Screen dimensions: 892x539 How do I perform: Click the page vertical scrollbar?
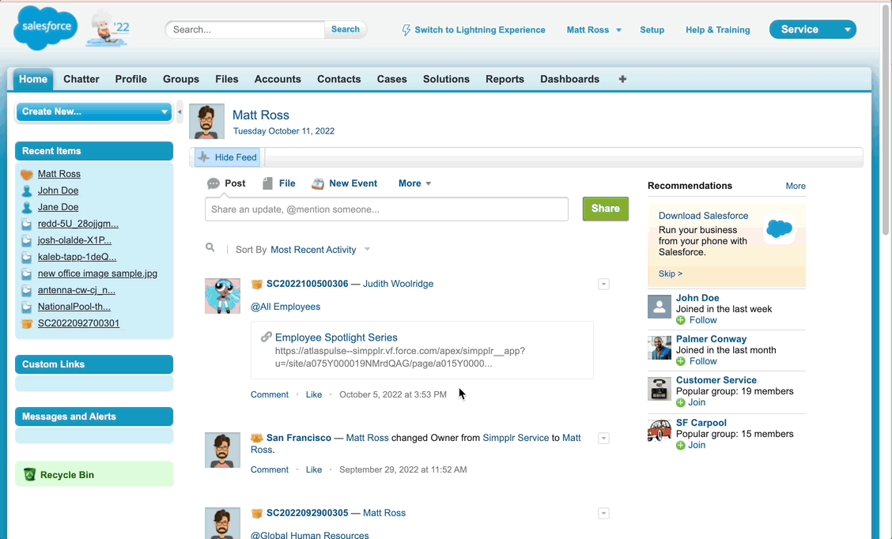tap(886, 119)
